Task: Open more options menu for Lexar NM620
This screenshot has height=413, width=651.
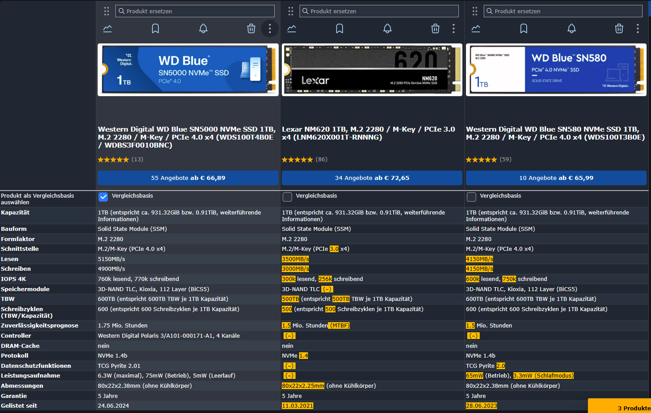Action: (x=454, y=29)
